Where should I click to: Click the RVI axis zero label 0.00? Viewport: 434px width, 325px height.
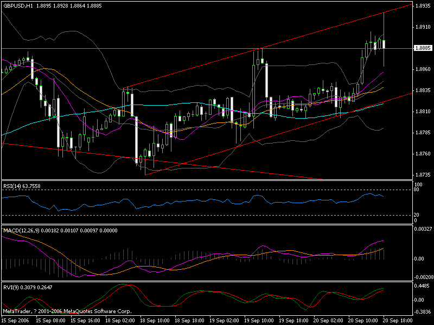419,300
